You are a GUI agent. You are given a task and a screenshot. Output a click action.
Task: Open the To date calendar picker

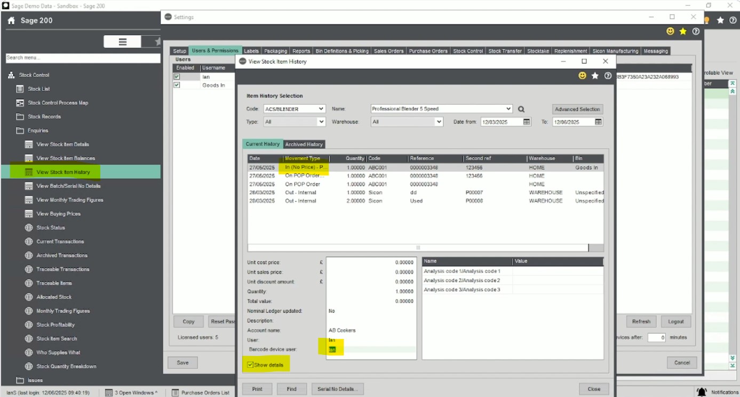tap(598, 122)
